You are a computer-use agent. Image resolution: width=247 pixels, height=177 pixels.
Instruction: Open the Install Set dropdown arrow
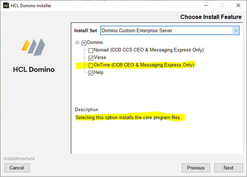pos(236,30)
